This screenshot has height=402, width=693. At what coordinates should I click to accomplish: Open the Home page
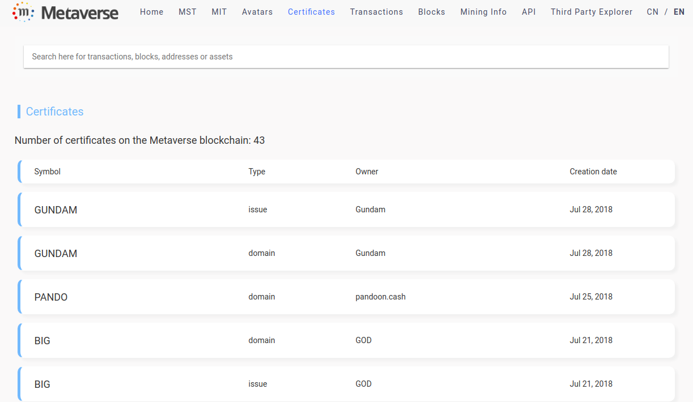(152, 12)
